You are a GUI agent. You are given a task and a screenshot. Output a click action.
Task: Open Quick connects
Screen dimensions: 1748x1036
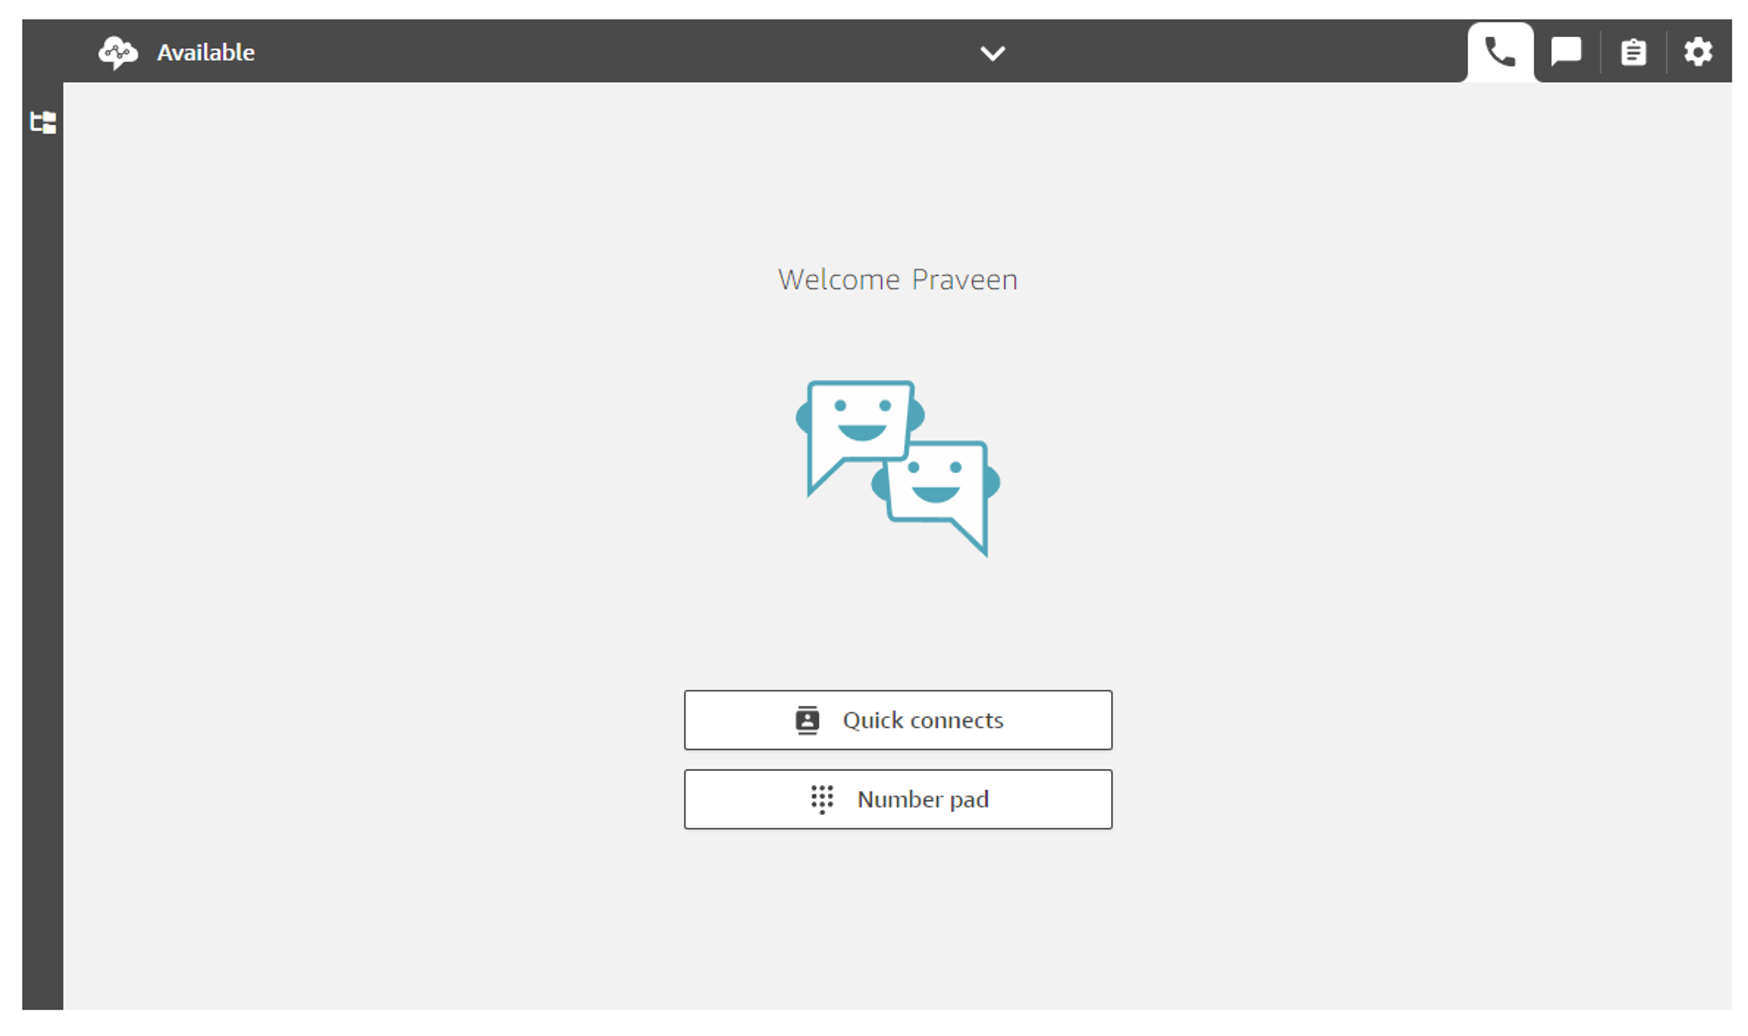tap(898, 720)
